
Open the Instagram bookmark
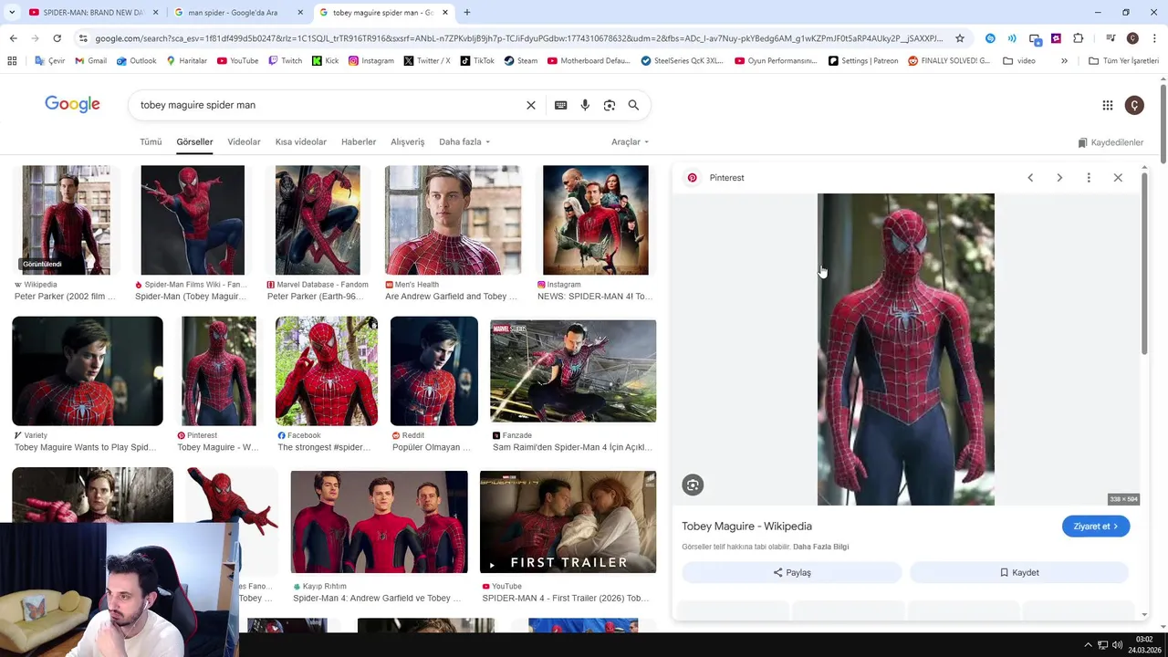[370, 61]
